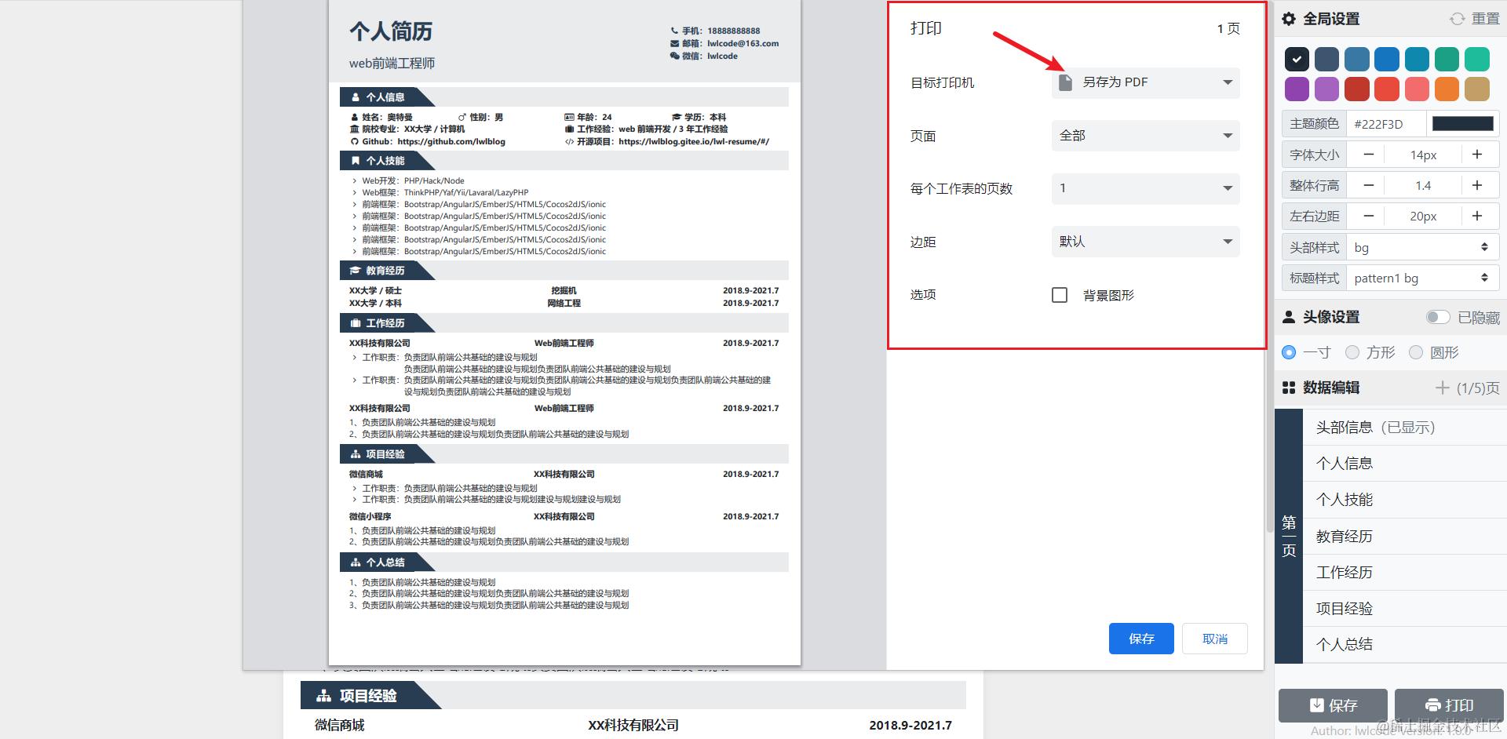
Task: Select 教育经历 in data edit list
Action: (x=1405, y=537)
